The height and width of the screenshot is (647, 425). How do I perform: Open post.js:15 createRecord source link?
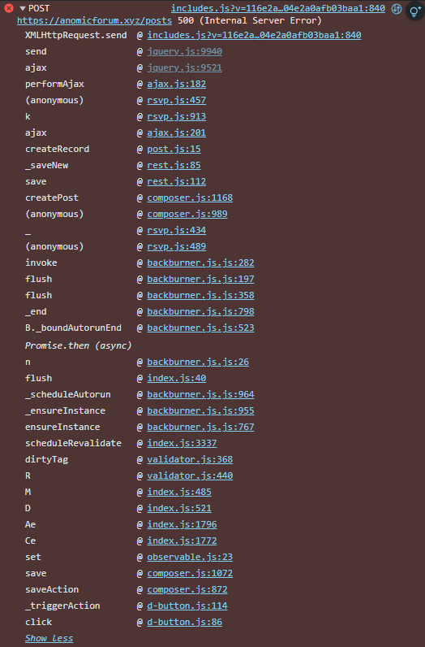tap(174, 149)
